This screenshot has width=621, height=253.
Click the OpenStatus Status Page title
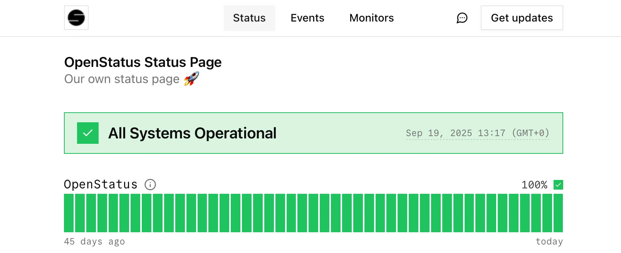point(143,62)
